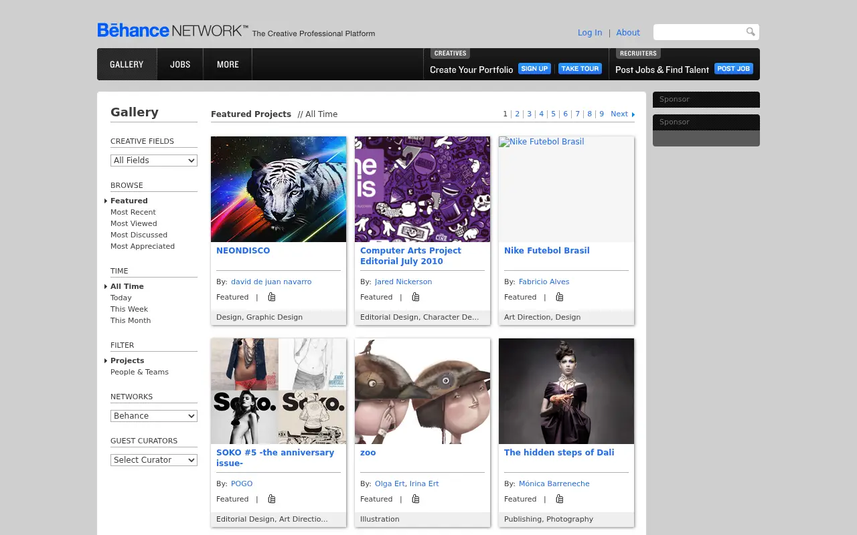Click the thumbs-up icon under The hidden steps of Dali

point(560,499)
